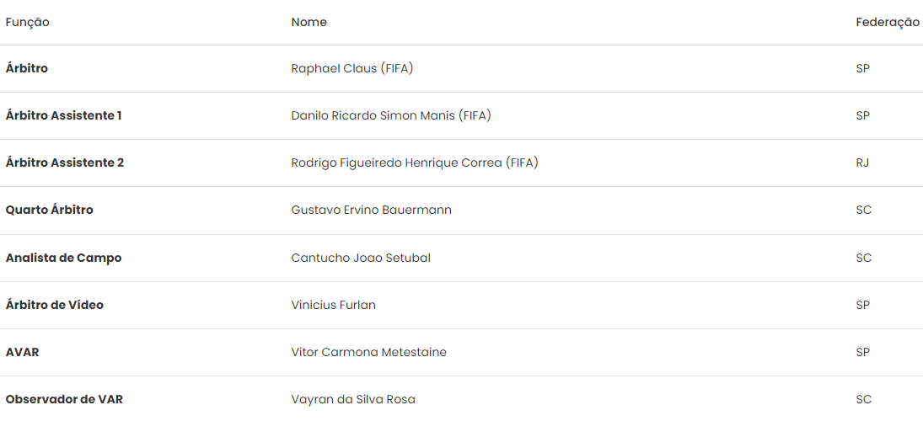This screenshot has width=923, height=421.
Task: Select the Analista de Campo label
Action: 64,258
